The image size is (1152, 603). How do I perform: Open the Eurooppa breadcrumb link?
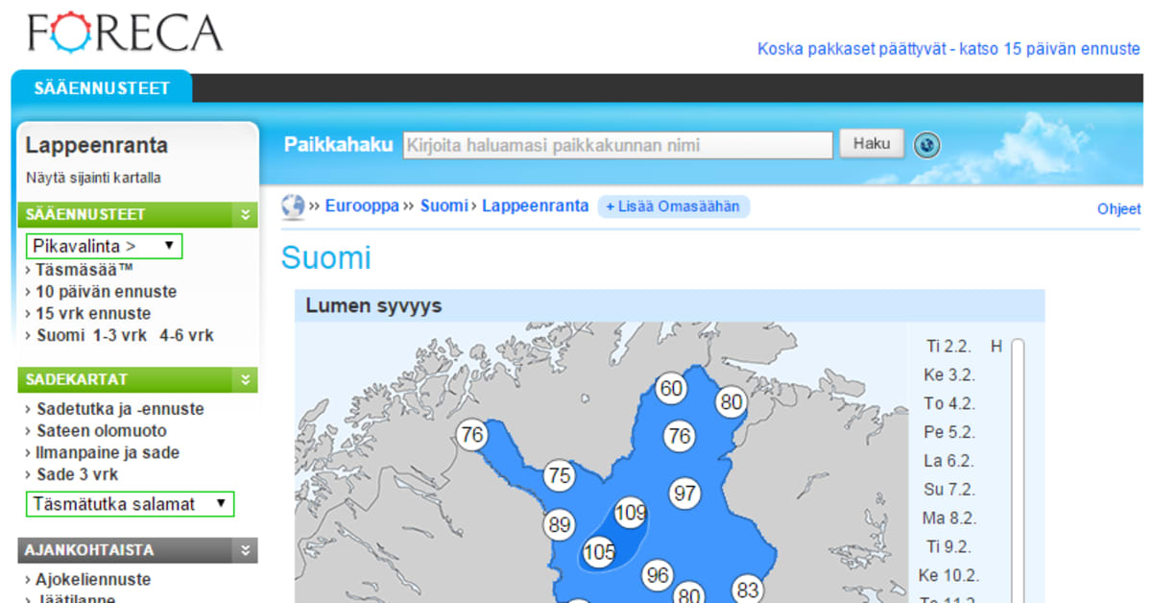click(361, 205)
